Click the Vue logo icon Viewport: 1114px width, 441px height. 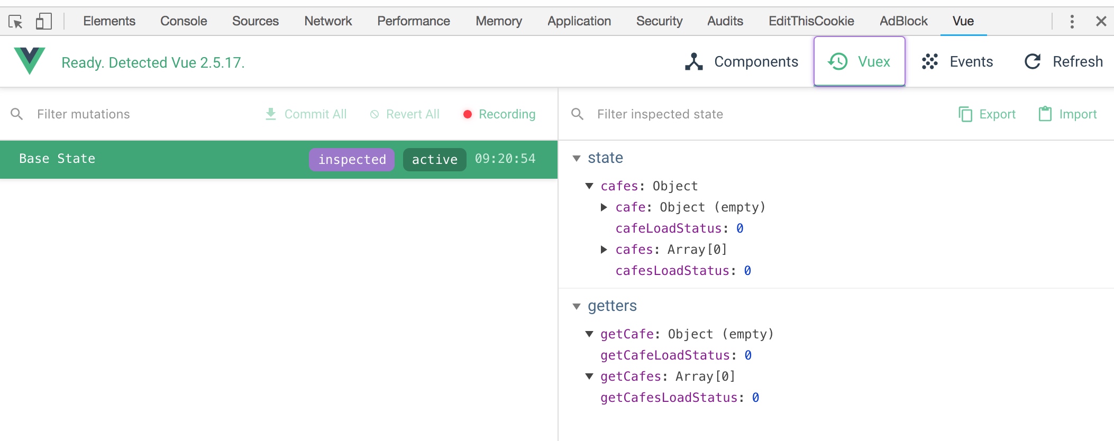click(30, 61)
